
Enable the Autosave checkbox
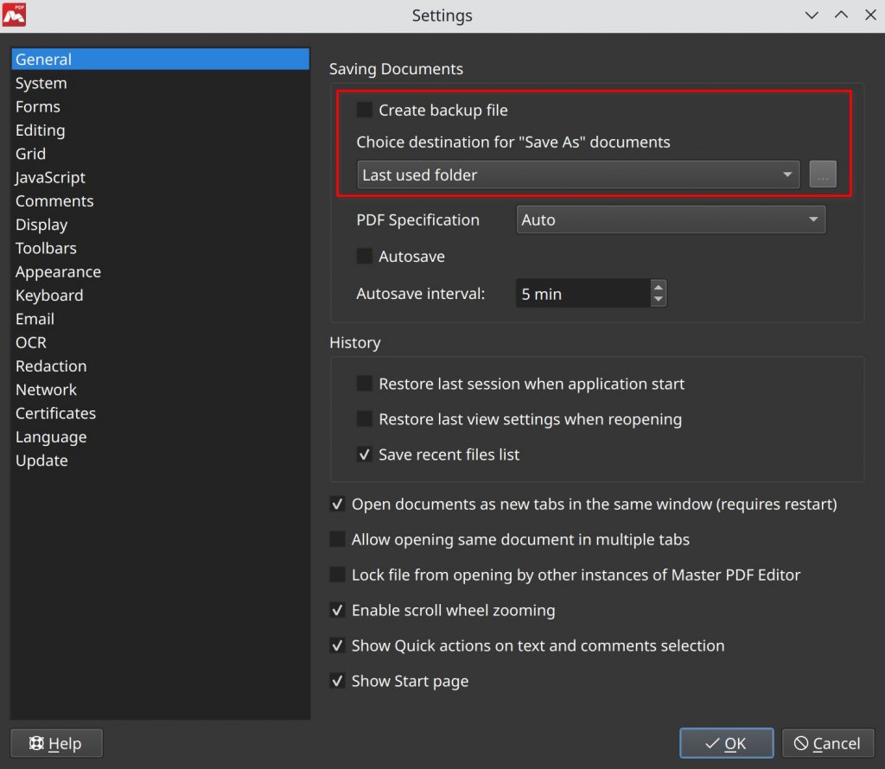(x=365, y=256)
